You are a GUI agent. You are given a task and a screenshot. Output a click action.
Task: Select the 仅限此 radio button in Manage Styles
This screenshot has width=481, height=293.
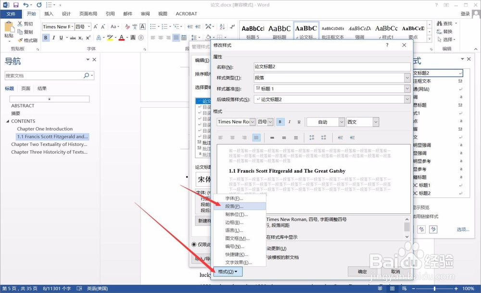pos(194,244)
